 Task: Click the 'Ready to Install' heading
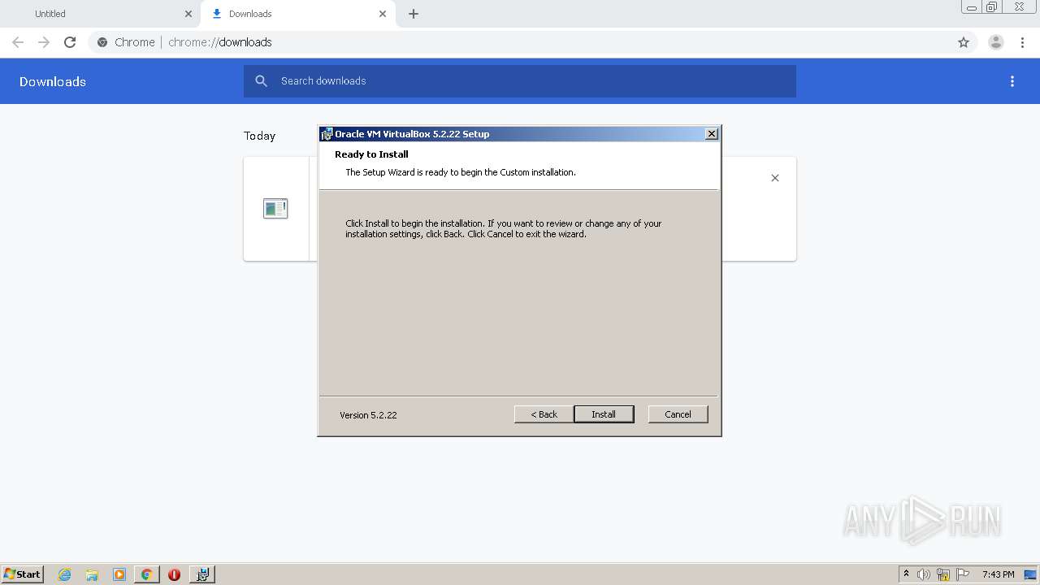[371, 154]
